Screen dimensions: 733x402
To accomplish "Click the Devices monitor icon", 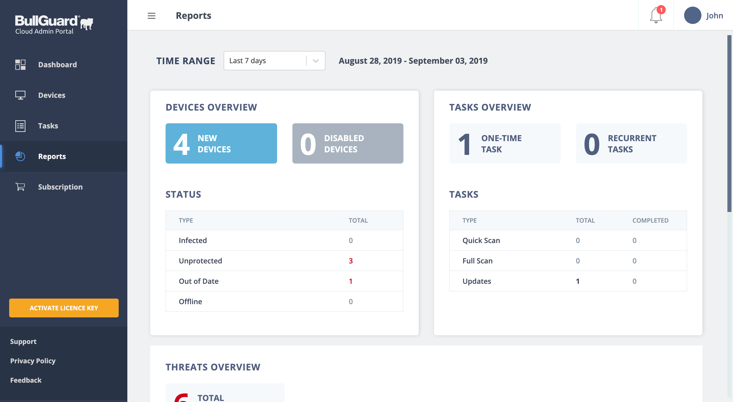I will 20,95.
